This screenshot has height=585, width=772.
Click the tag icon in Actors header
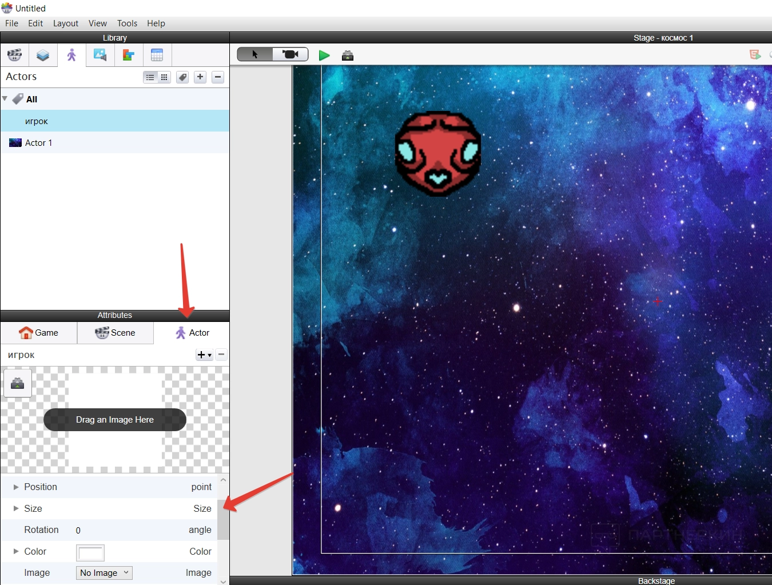[x=182, y=77]
